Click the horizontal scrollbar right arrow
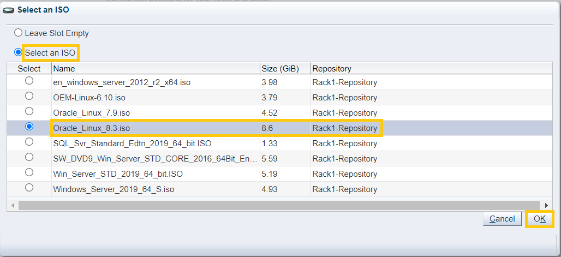 coord(546,206)
